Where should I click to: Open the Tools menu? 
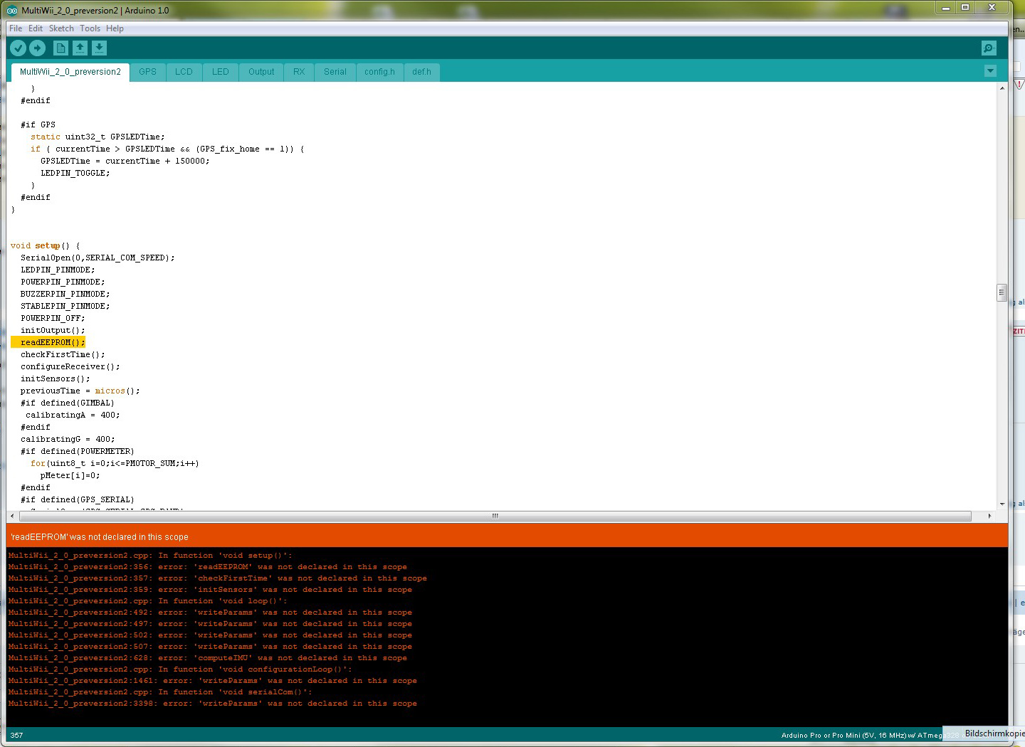pos(90,28)
